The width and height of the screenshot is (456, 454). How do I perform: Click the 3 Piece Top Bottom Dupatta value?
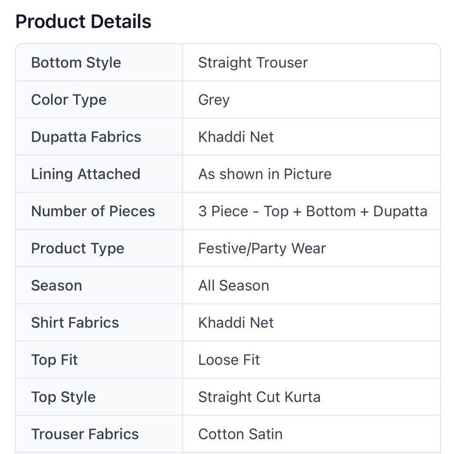(x=313, y=211)
